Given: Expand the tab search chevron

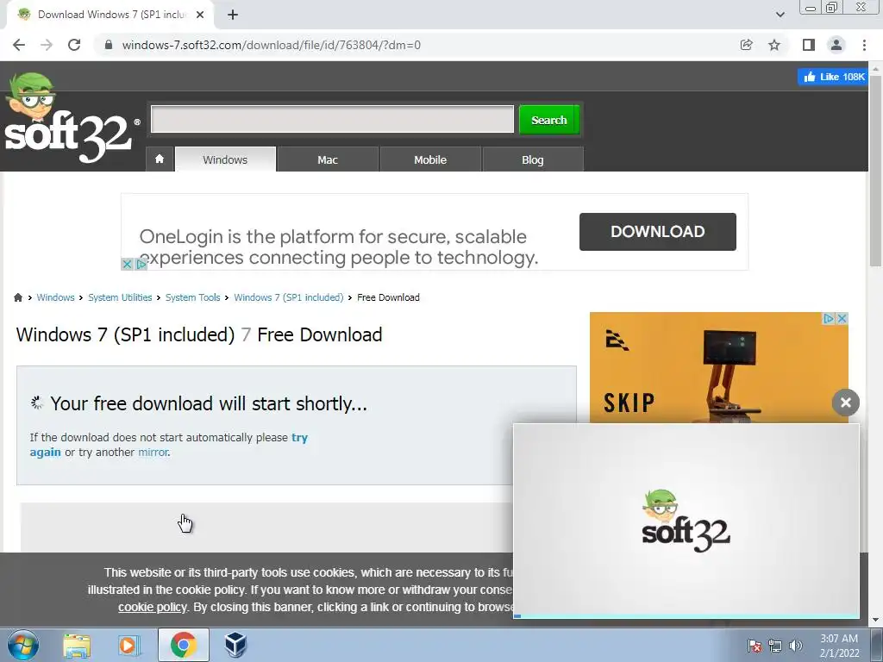Looking at the screenshot, I should 780,15.
